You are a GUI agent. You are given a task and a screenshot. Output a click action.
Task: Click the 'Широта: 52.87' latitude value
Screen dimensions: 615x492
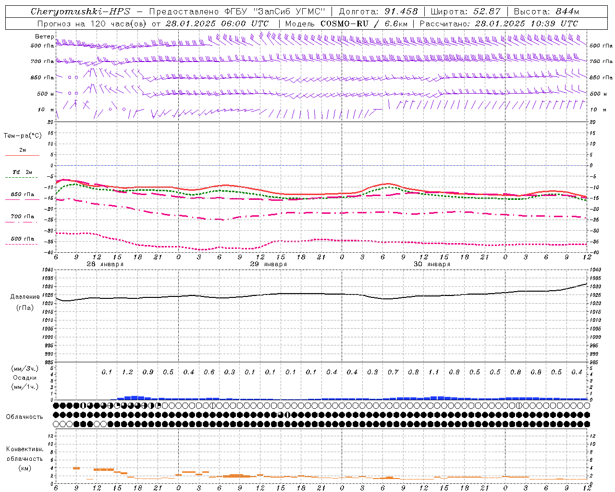click(466, 12)
